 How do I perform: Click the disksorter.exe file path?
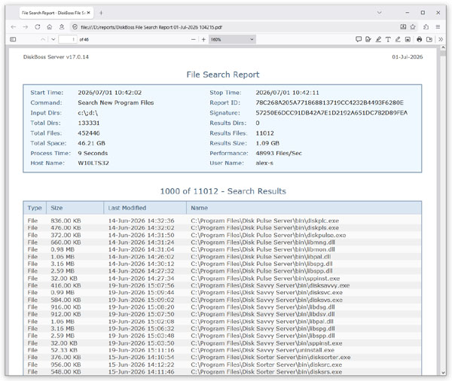click(270, 358)
